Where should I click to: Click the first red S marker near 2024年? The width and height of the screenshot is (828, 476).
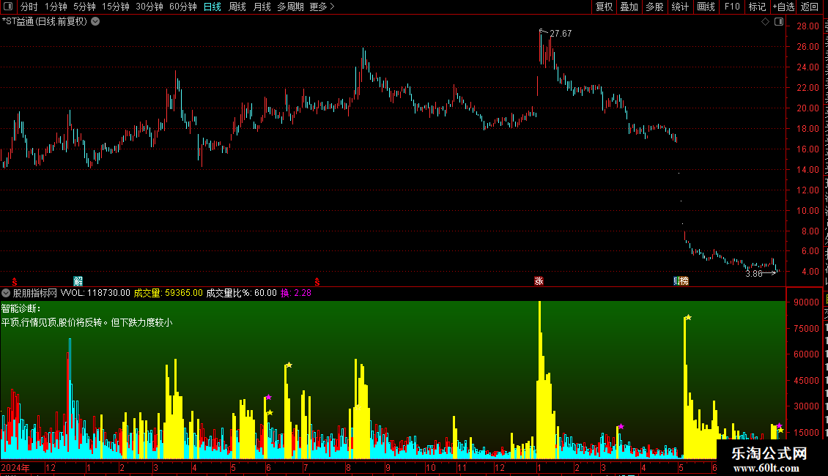pyautogui.click(x=15, y=281)
